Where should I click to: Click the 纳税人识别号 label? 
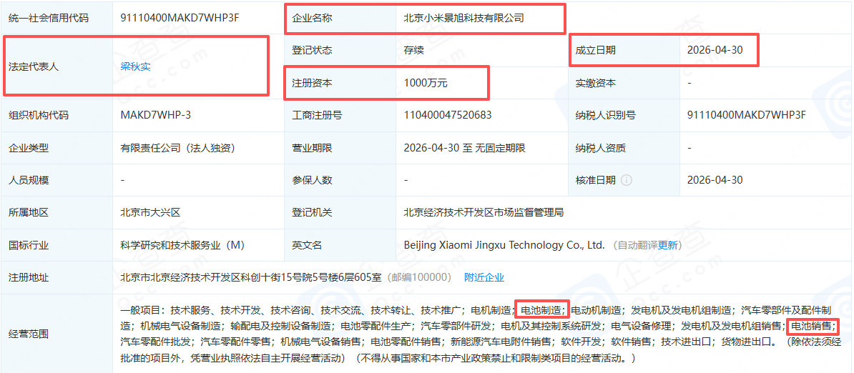pyautogui.click(x=605, y=115)
